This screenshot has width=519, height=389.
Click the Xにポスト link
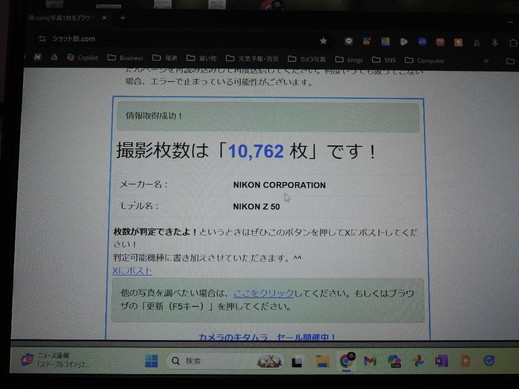pos(132,270)
